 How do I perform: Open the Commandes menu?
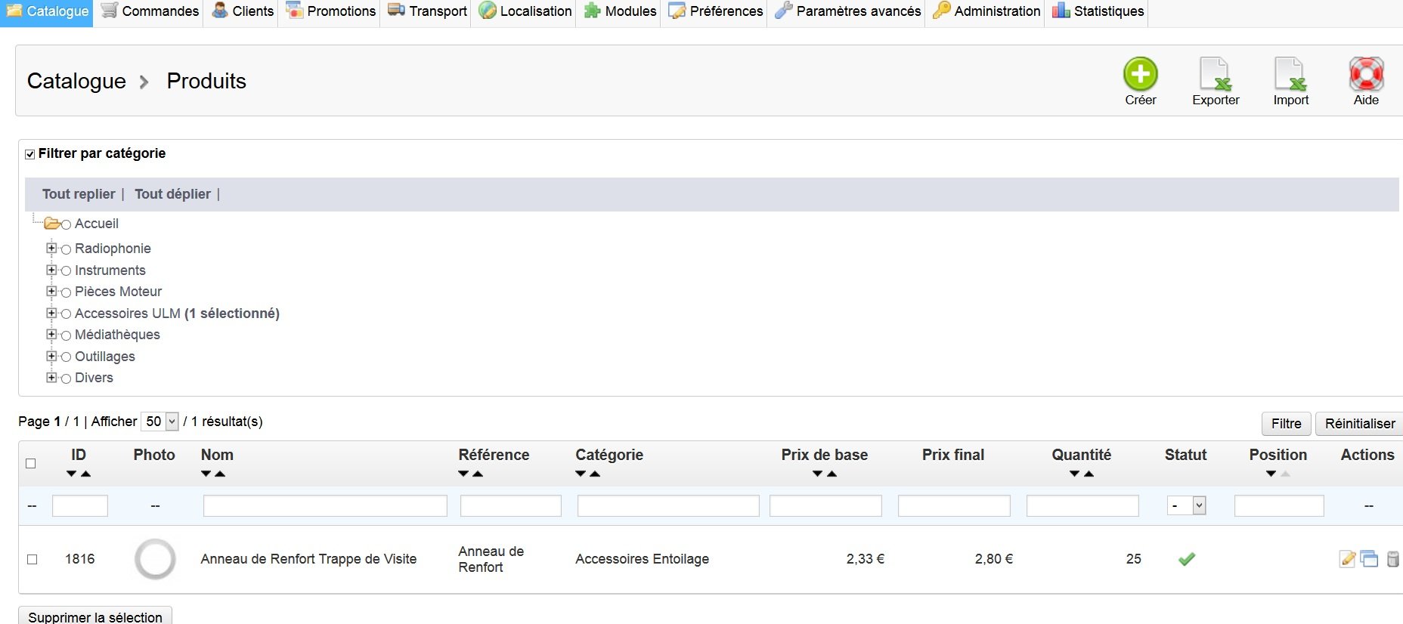pyautogui.click(x=150, y=11)
